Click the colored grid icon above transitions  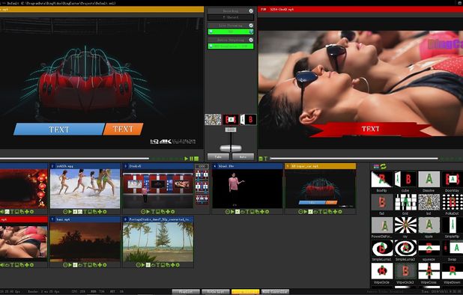376,166
